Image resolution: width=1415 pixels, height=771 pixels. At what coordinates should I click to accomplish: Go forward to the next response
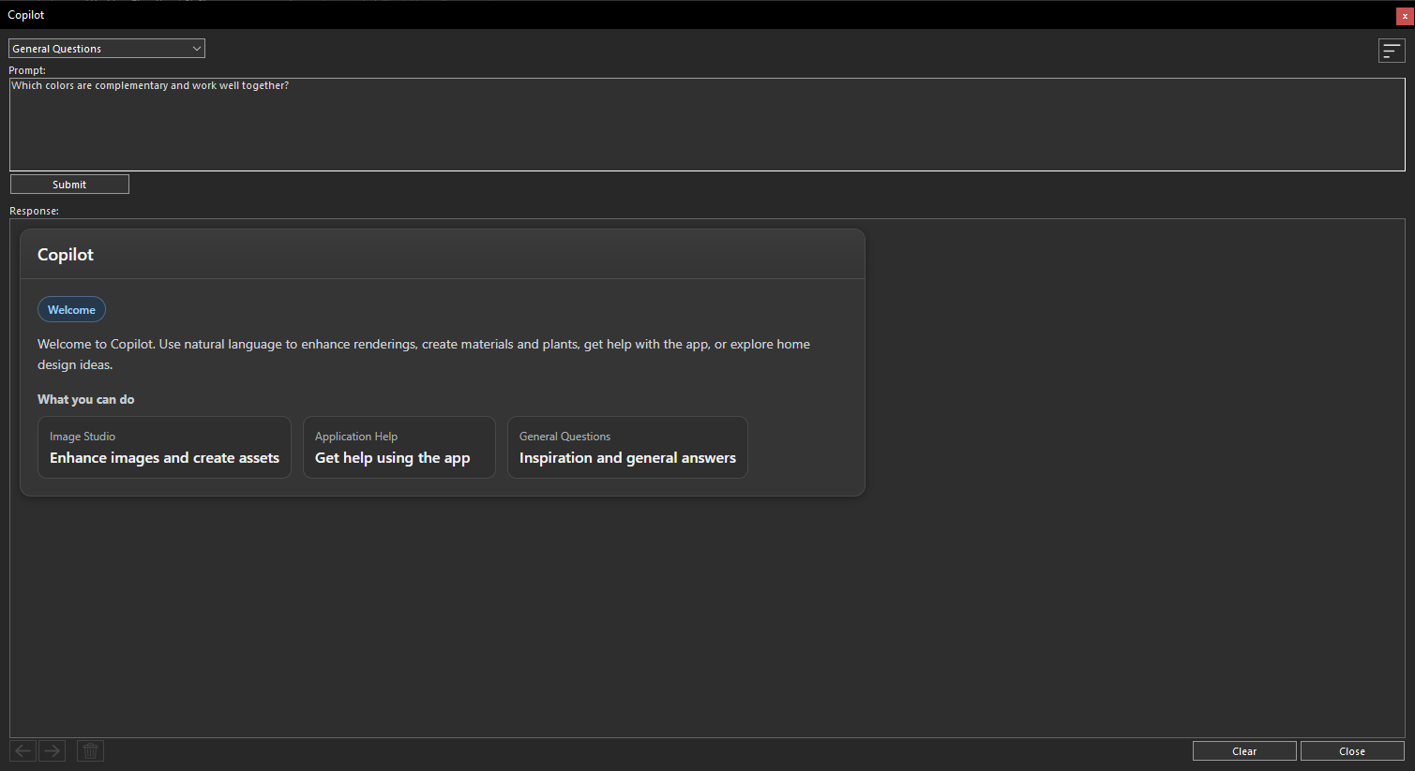(53, 750)
